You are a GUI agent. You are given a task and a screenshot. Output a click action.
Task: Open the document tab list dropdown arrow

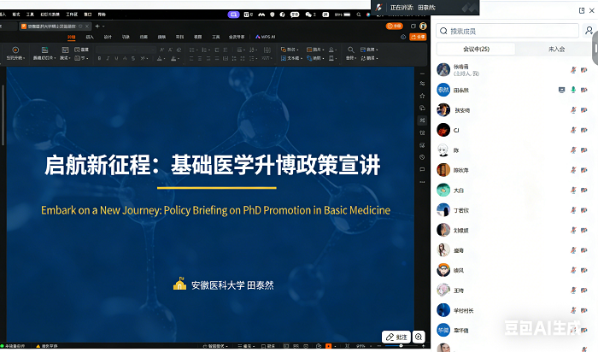click(x=105, y=26)
